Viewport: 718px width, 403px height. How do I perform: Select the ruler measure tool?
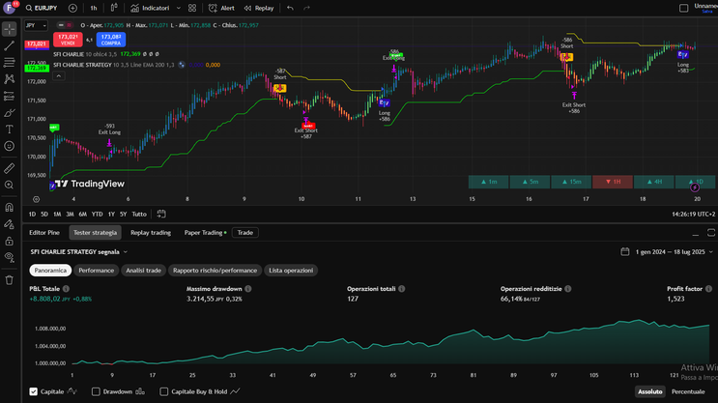[x=9, y=168]
